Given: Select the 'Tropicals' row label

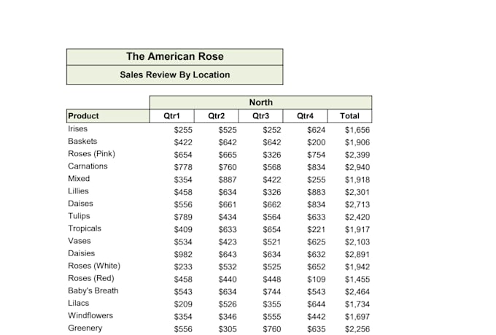Looking at the screenshot, I should click(85, 228).
